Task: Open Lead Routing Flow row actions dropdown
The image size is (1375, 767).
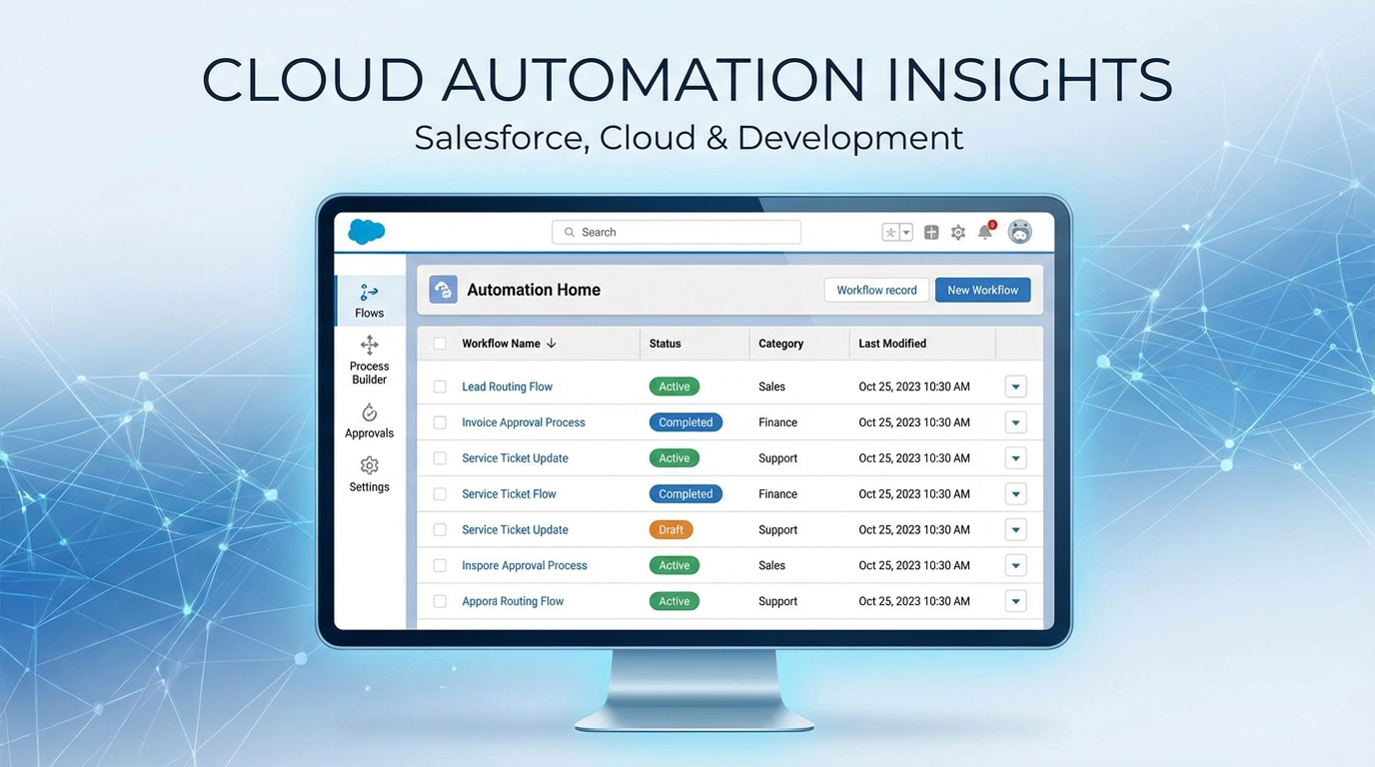Action: [1015, 386]
